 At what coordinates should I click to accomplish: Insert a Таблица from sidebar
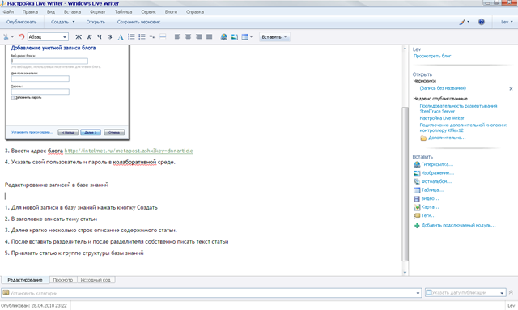[x=428, y=190]
